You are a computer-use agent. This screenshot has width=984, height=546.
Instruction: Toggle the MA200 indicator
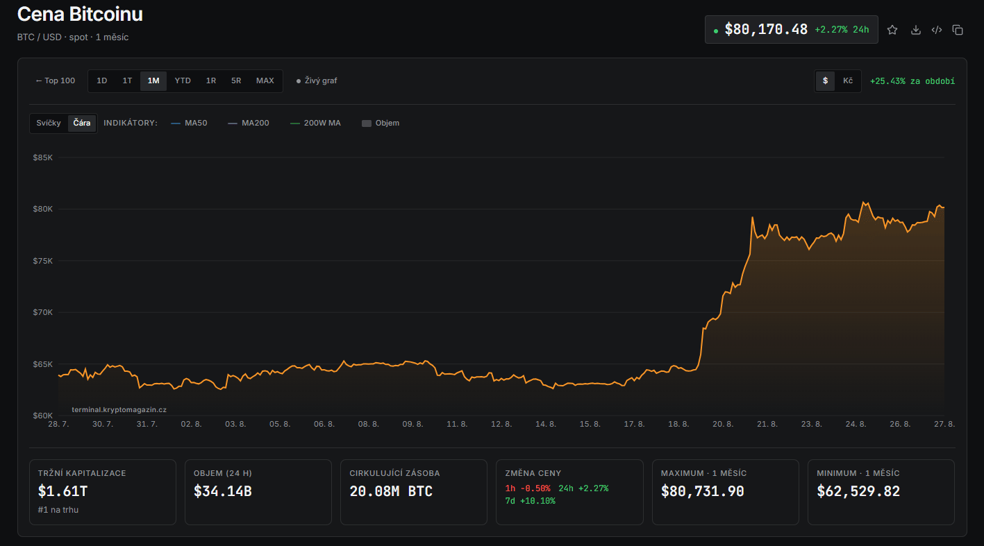249,123
